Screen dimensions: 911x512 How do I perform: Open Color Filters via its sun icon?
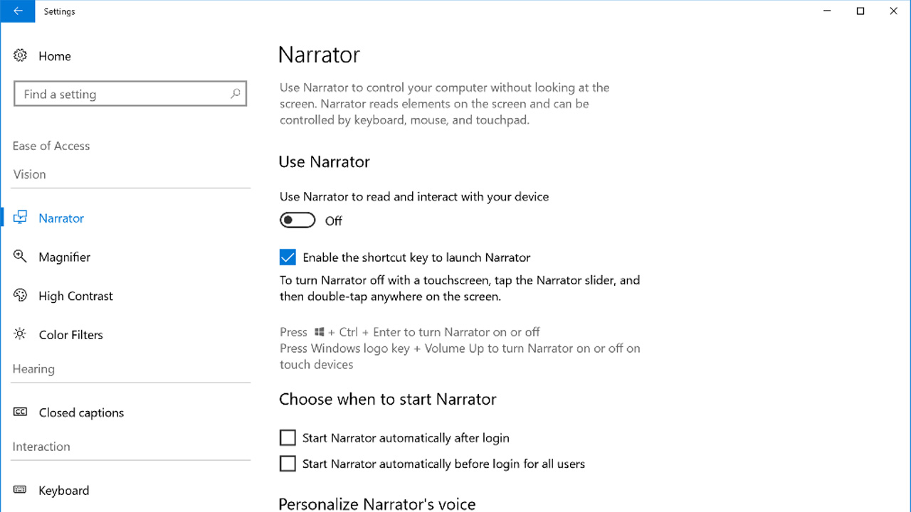coord(20,334)
